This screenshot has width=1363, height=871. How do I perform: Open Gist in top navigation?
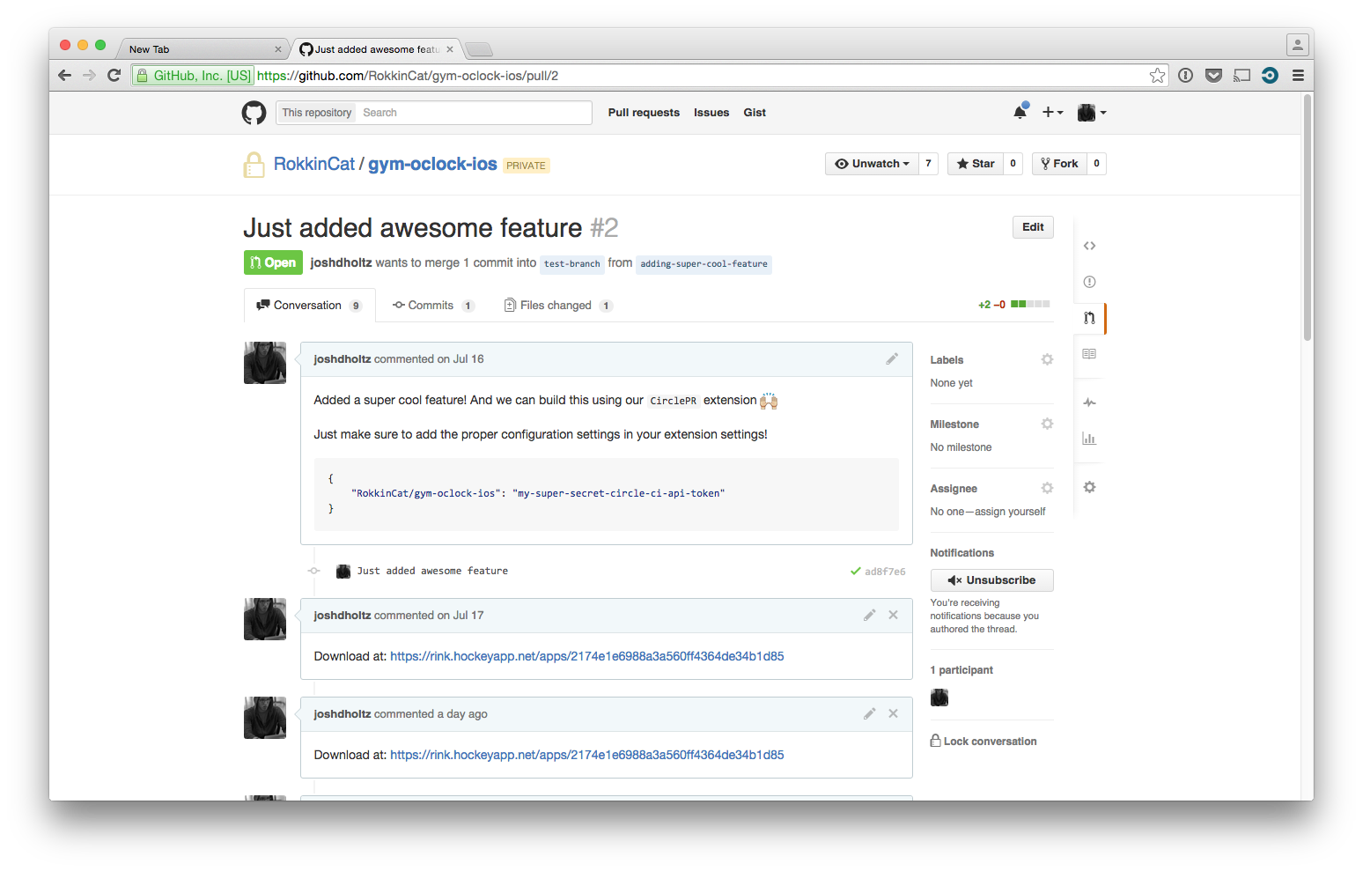(755, 113)
